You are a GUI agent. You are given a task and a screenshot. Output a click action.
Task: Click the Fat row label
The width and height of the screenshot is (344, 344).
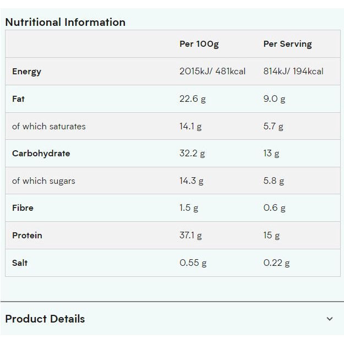click(18, 99)
